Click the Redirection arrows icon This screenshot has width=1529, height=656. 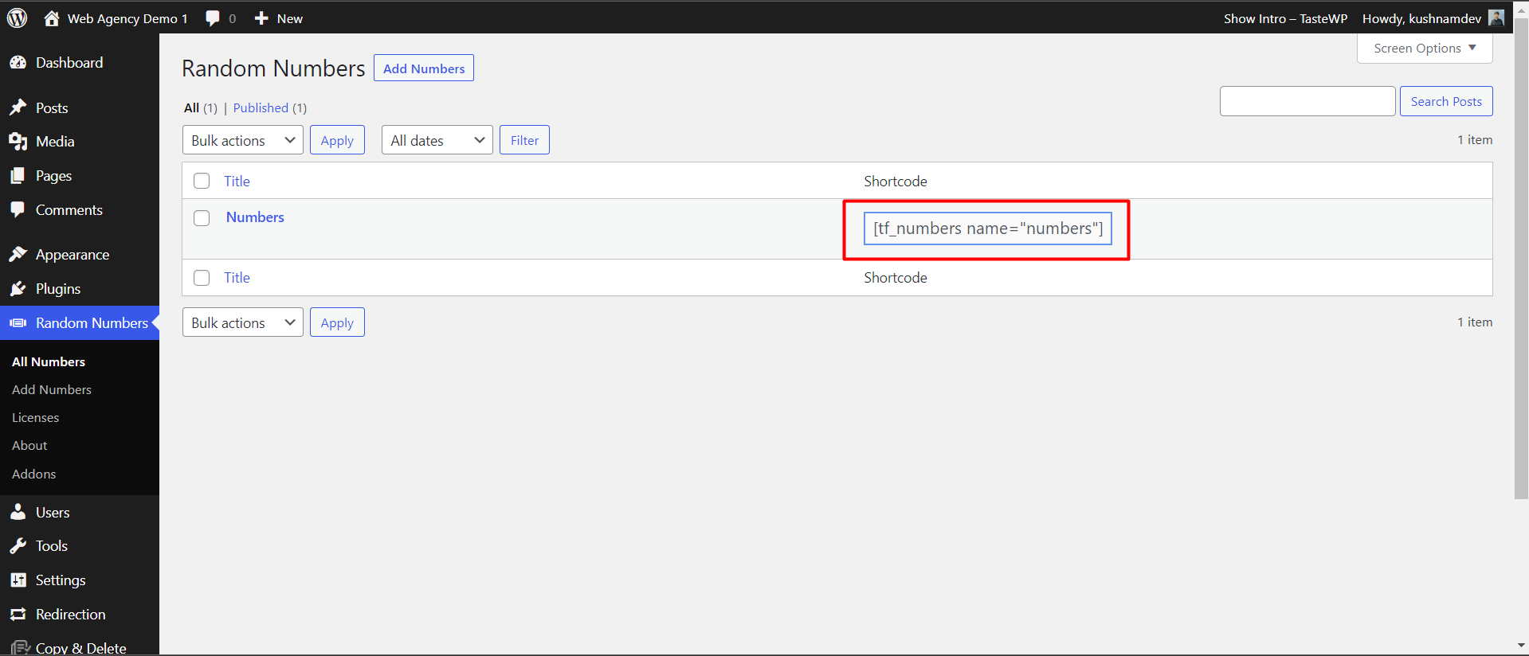(18, 615)
